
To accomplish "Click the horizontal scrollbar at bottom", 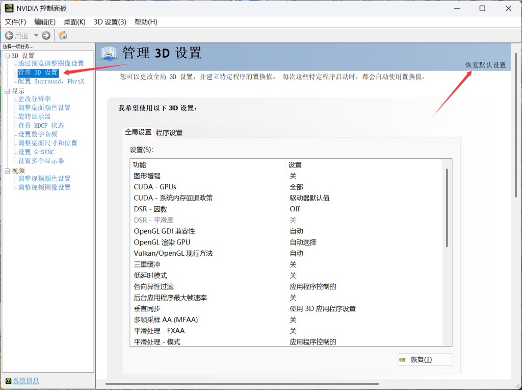I will [x=242, y=384].
